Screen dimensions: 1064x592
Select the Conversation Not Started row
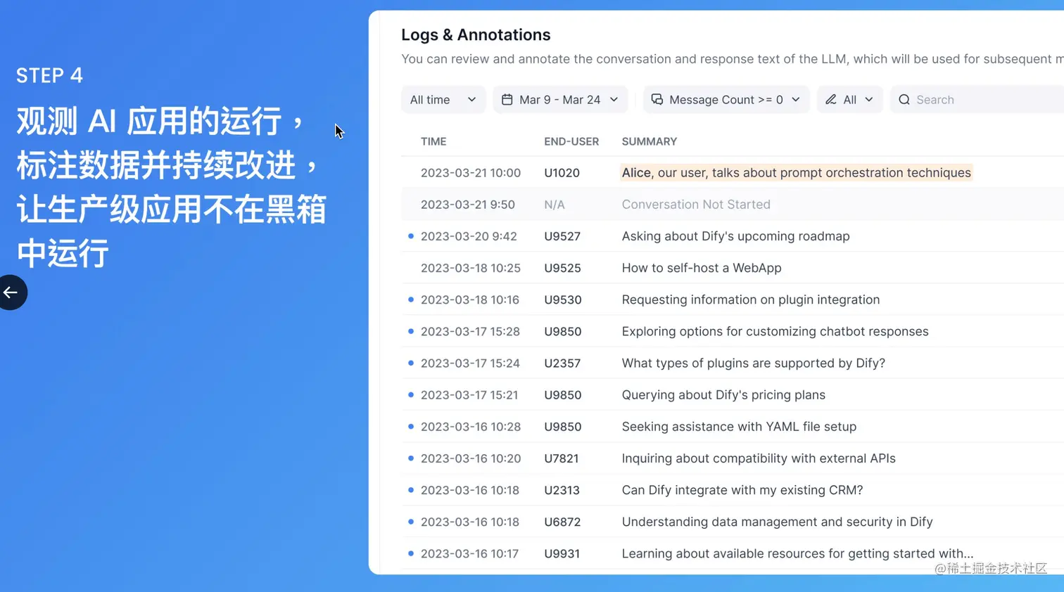pyautogui.click(x=733, y=205)
